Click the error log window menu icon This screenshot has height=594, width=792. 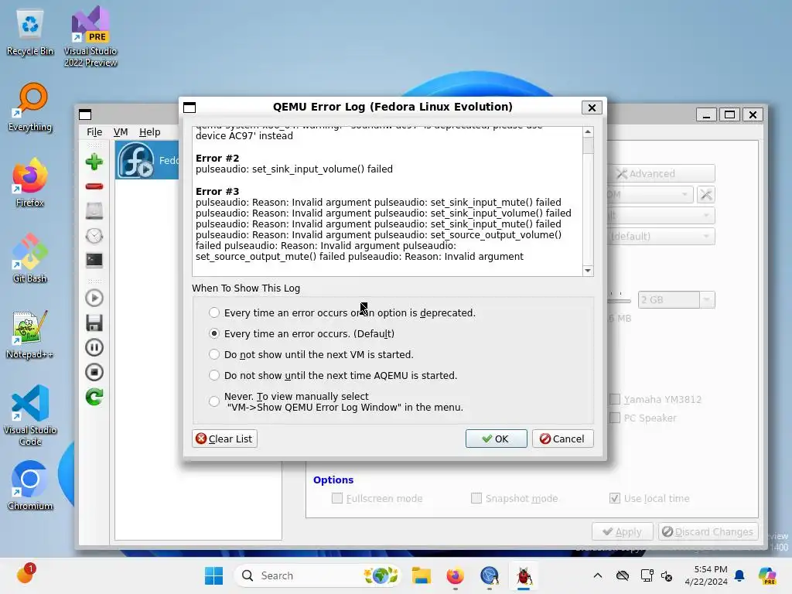(189, 107)
